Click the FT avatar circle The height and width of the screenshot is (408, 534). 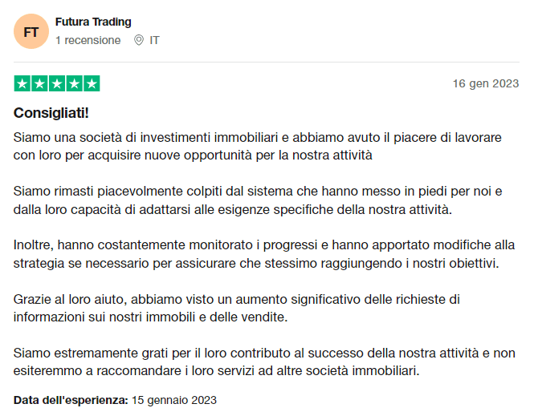pos(31,31)
